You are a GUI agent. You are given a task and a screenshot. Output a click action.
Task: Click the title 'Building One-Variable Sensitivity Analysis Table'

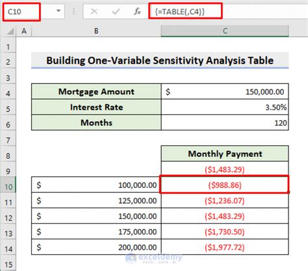[160, 60]
